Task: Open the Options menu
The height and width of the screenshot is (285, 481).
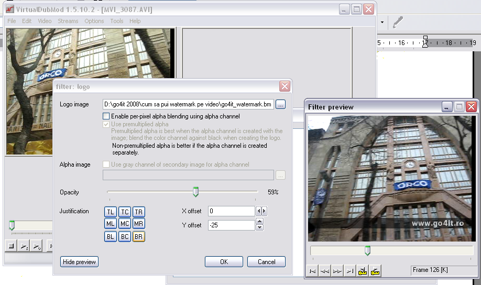Action: [94, 21]
